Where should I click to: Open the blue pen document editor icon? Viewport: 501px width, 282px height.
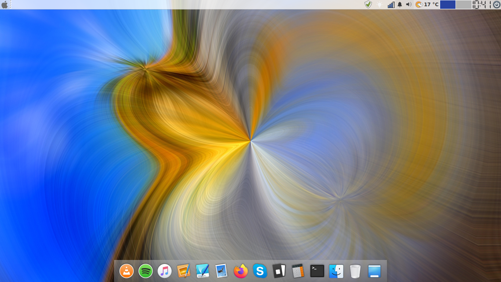tap(203, 271)
